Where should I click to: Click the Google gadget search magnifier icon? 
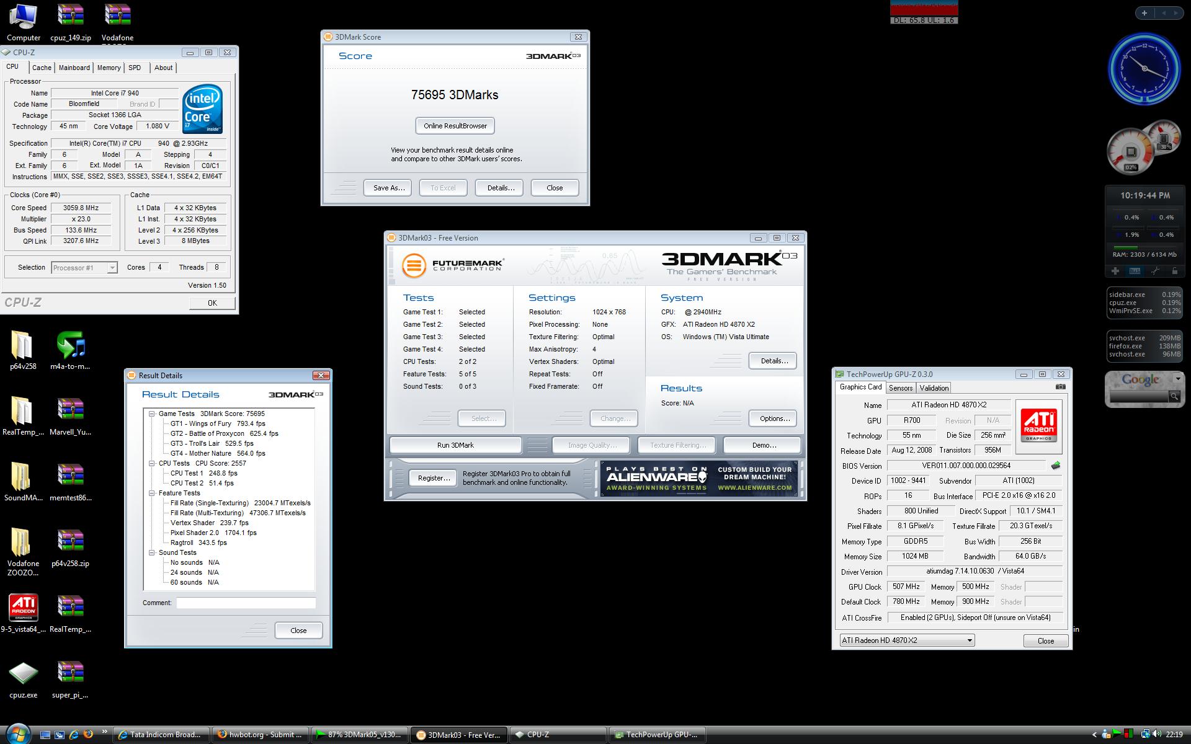coord(1174,396)
